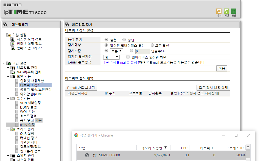Viewport: 266px width, 161px height.
Task: Click 모든 감시 내역 삭제 button
Action: (x=213, y=88)
